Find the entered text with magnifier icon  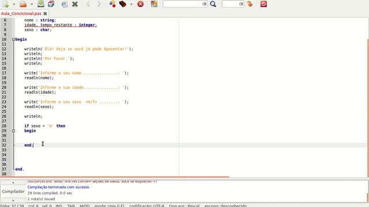click(x=213, y=4)
